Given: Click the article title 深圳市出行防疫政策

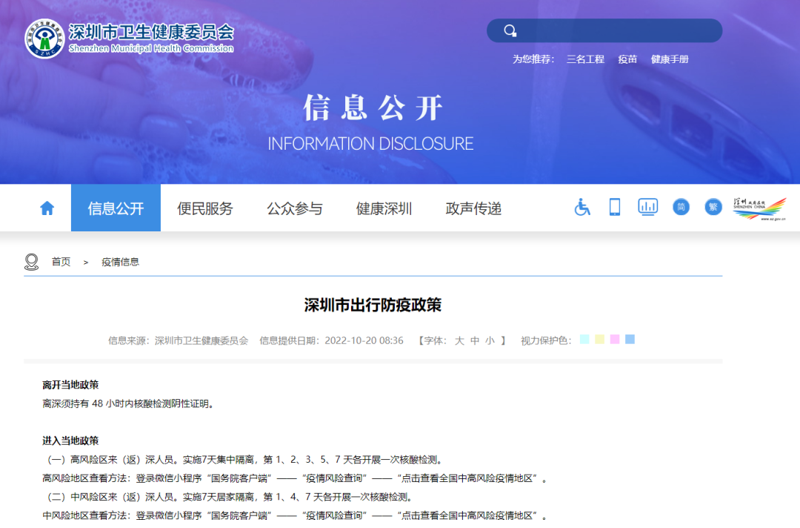Looking at the screenshot, I should [x=373, y=305].
